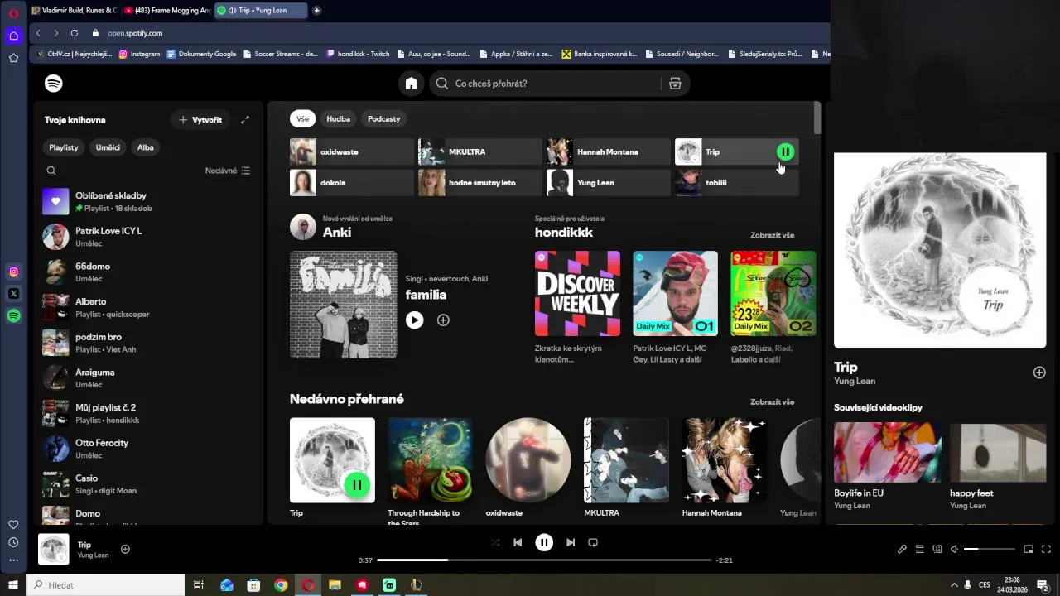Open the Vytvořit create menu

pos(200,120)
